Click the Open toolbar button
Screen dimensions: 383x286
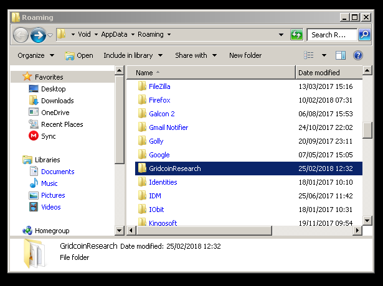tap(79, 55)
